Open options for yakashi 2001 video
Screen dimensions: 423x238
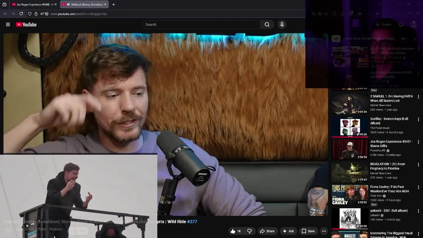[418, 211]
